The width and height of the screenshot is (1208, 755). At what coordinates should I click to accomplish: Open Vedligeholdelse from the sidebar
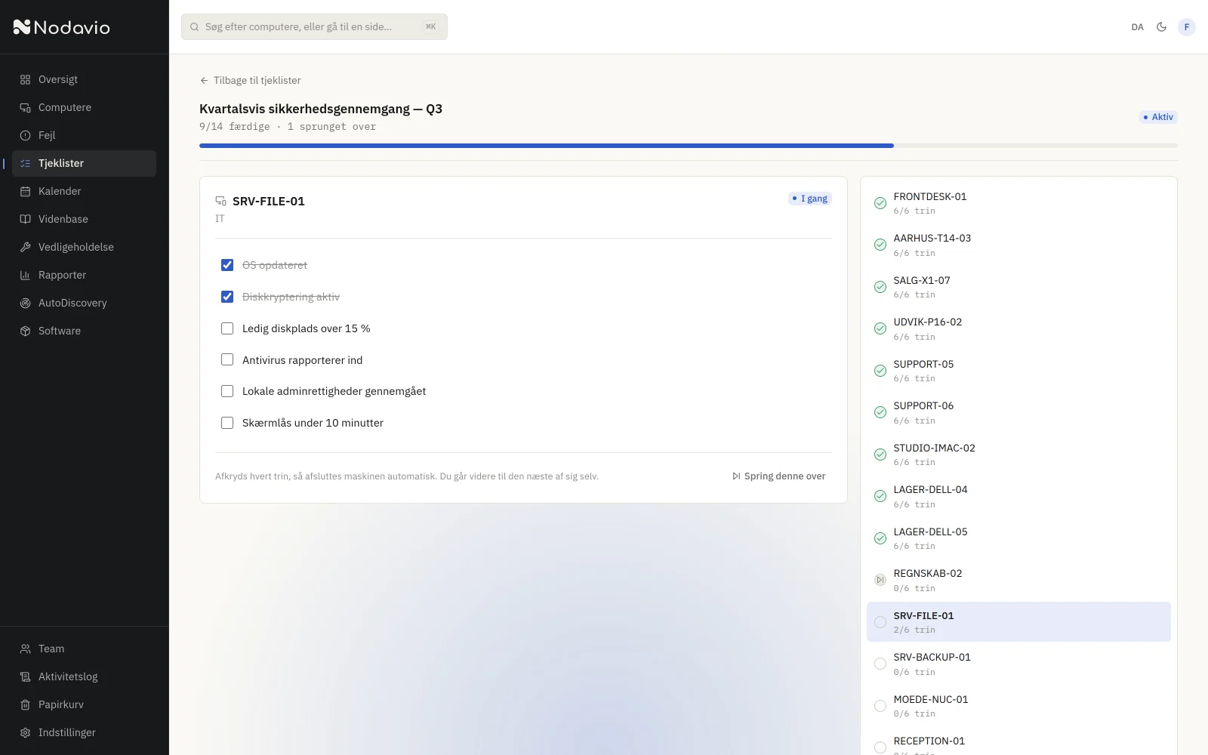84,247
